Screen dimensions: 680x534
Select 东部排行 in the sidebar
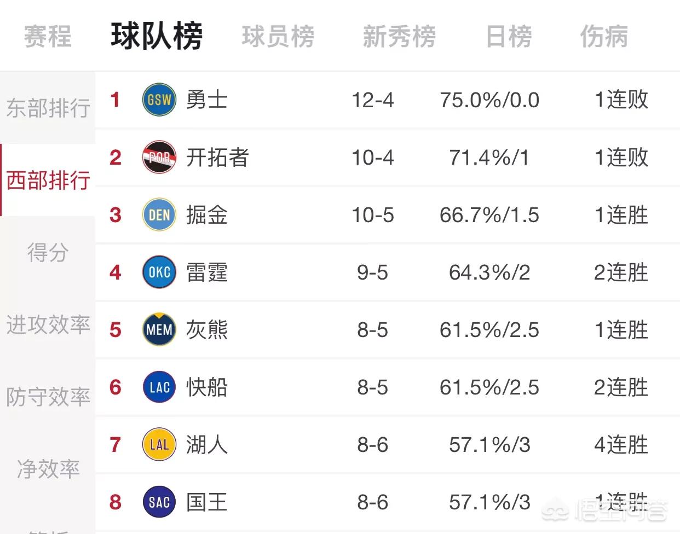click(x=48, y=108)
